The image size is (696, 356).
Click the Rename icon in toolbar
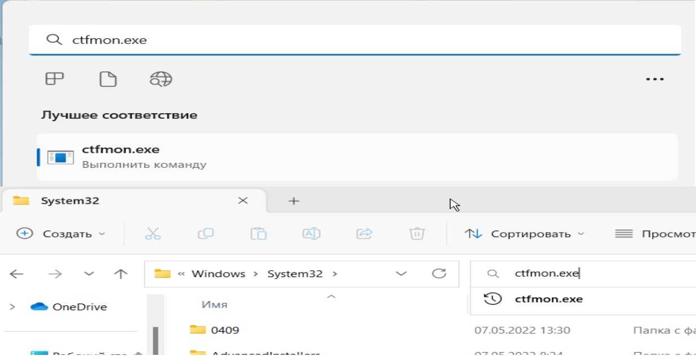coord(311,234)
